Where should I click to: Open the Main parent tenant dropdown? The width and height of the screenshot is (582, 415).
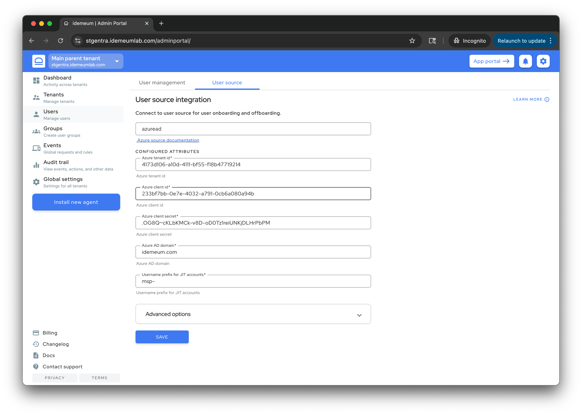click(x=86, y=61)
